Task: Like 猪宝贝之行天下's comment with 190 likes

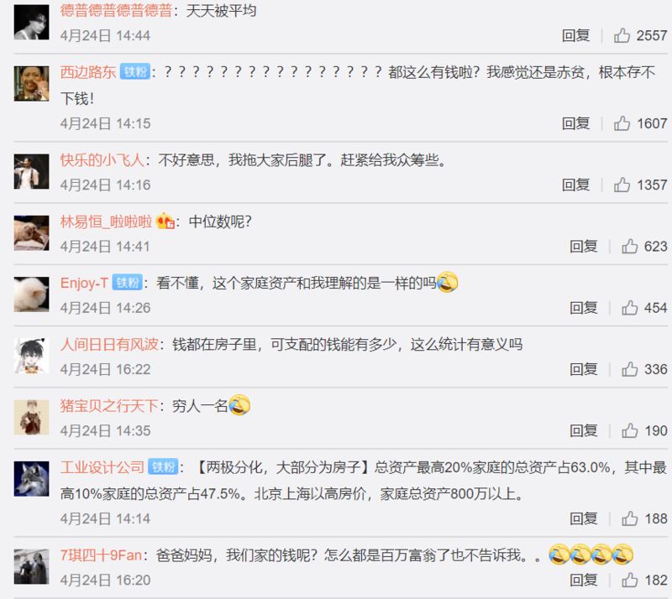Action: pyautogui.click(x=629, y=430)
